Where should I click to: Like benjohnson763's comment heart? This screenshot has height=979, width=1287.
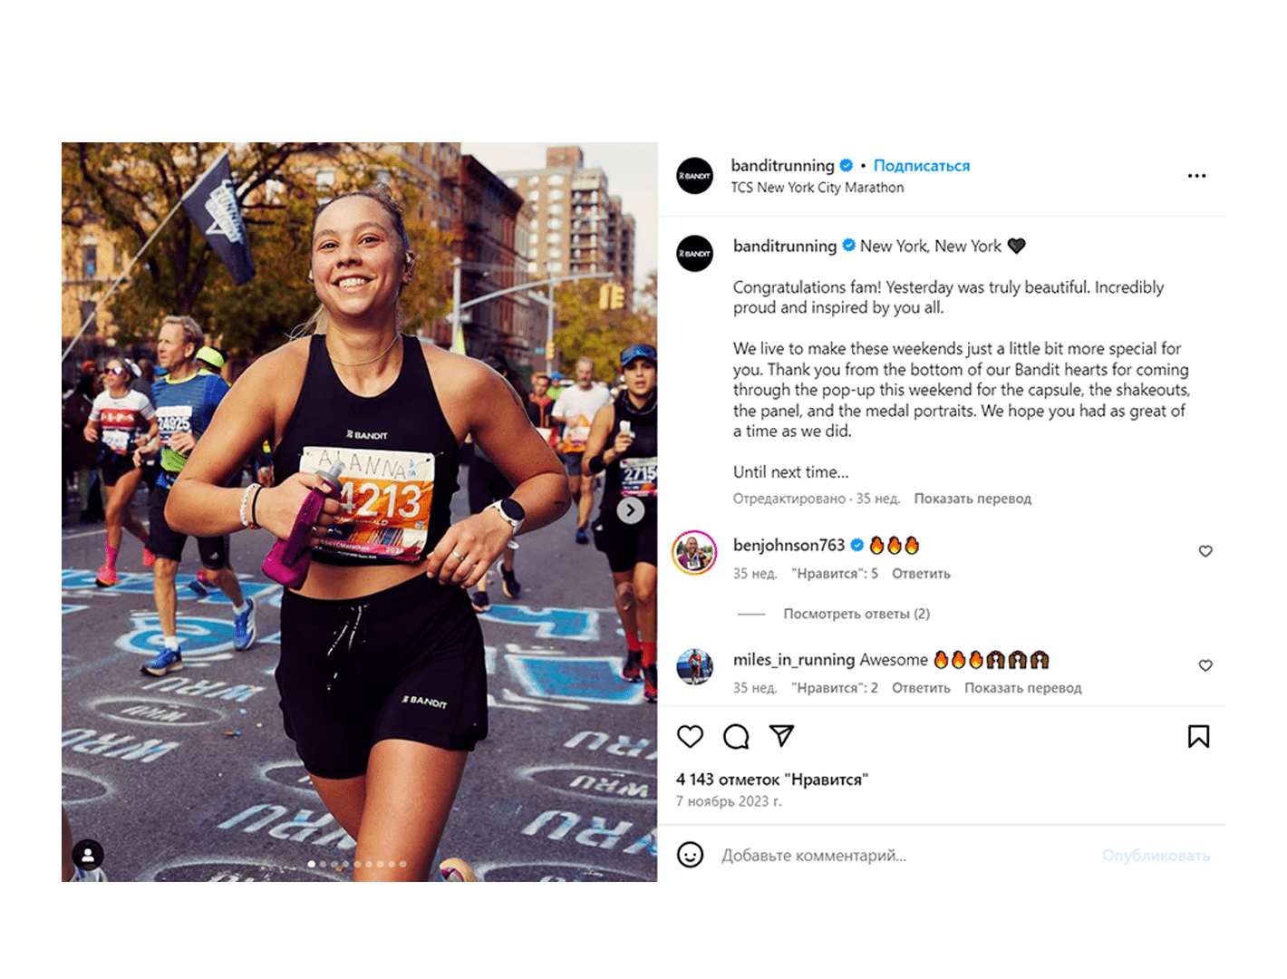click(x=1205, y=551)
